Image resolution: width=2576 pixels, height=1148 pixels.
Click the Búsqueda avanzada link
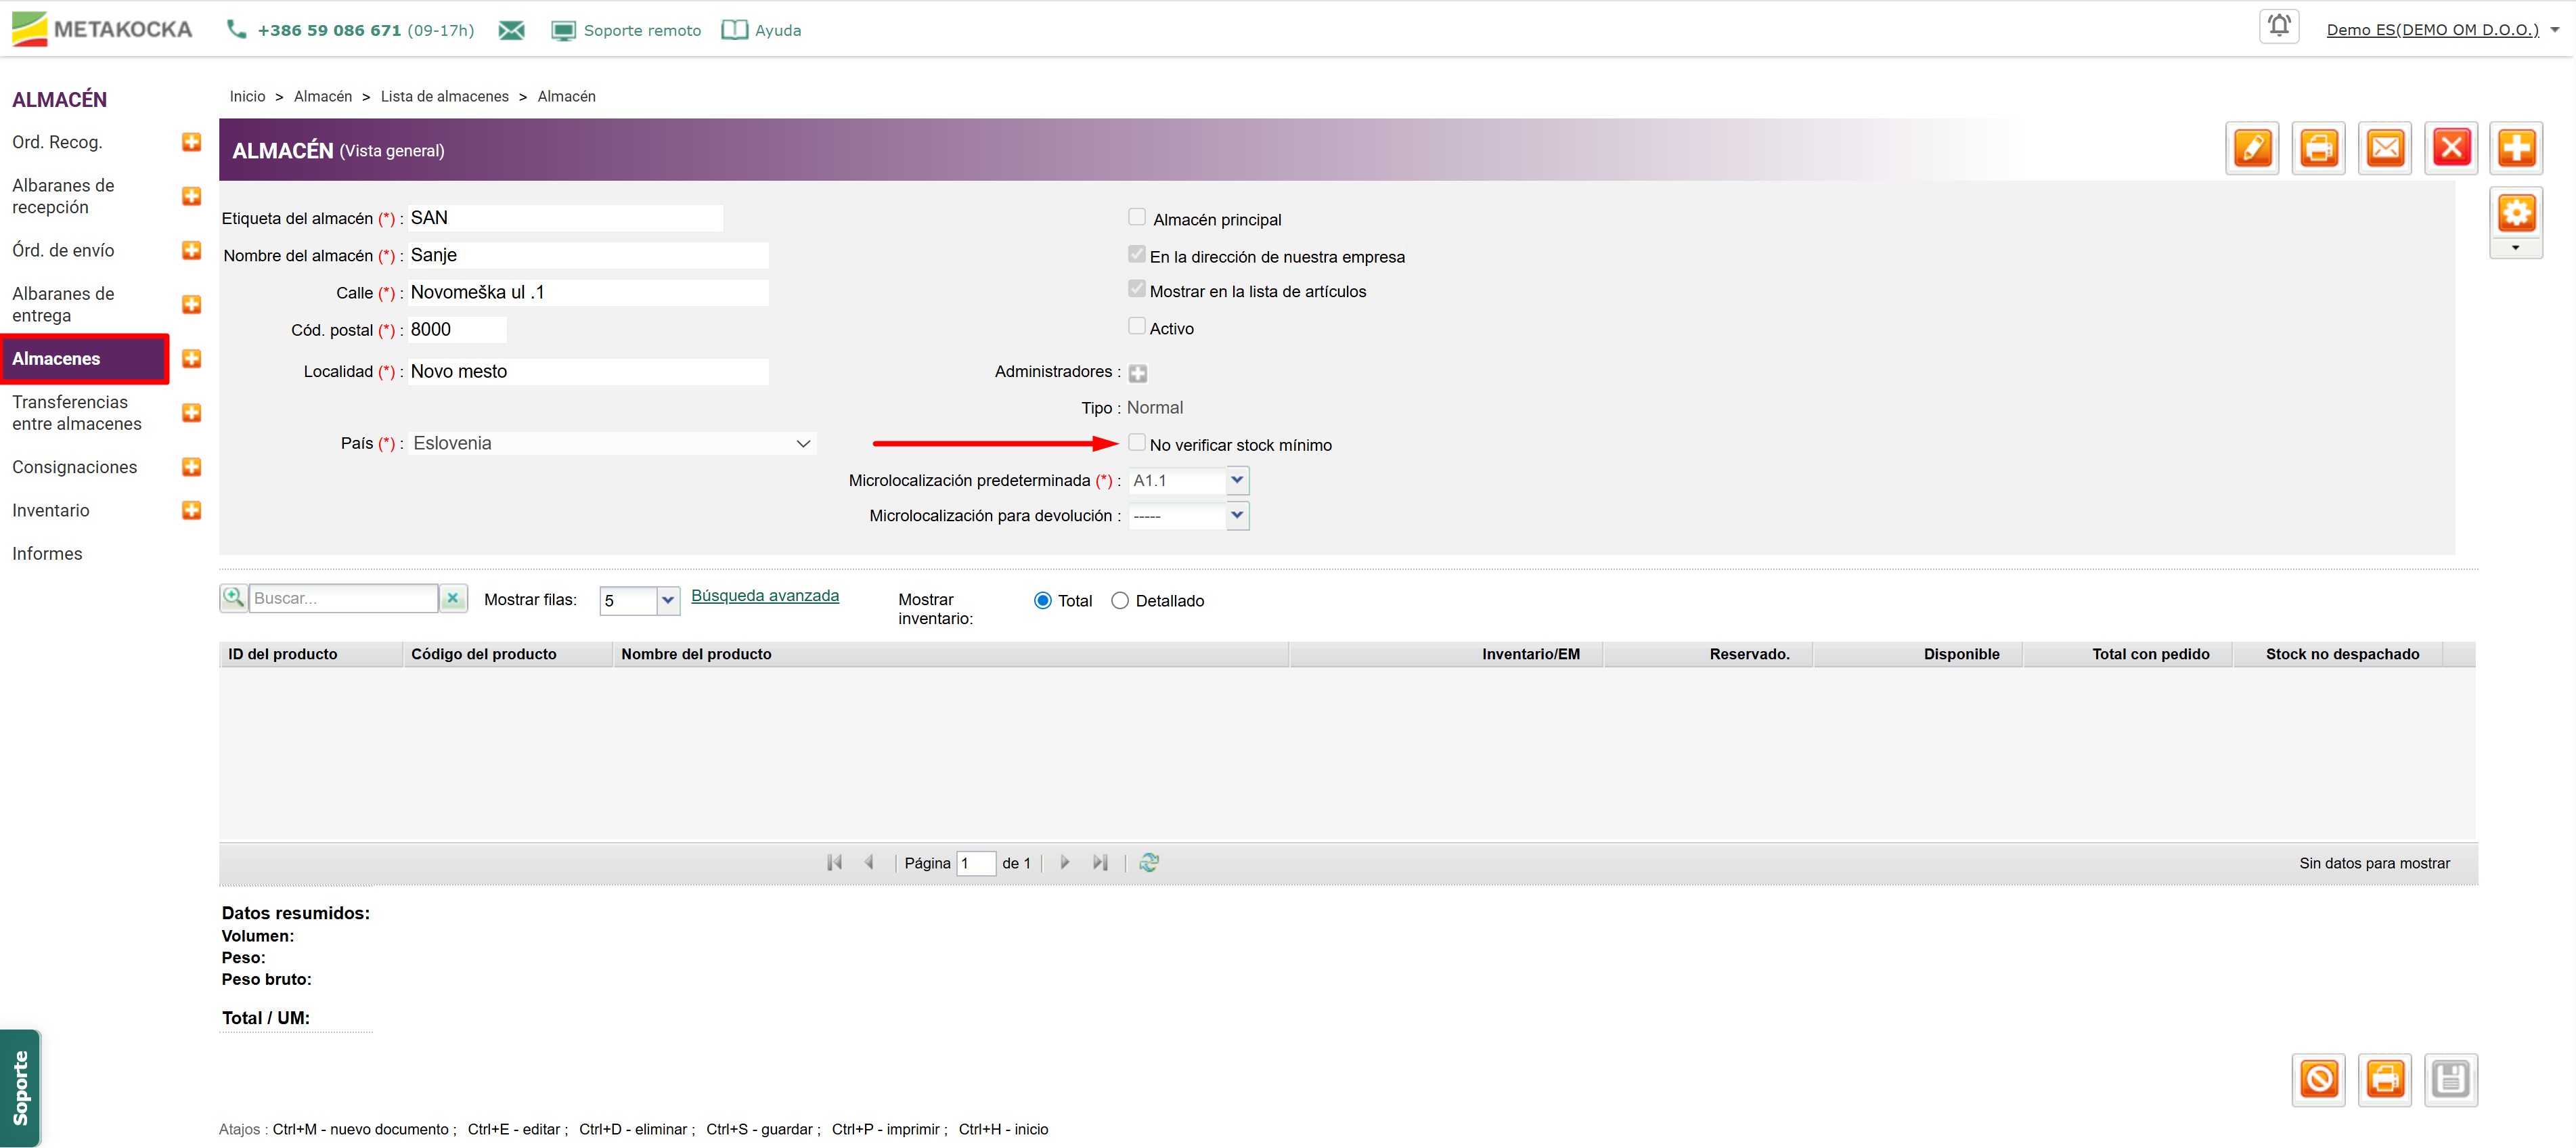point(765,596)
